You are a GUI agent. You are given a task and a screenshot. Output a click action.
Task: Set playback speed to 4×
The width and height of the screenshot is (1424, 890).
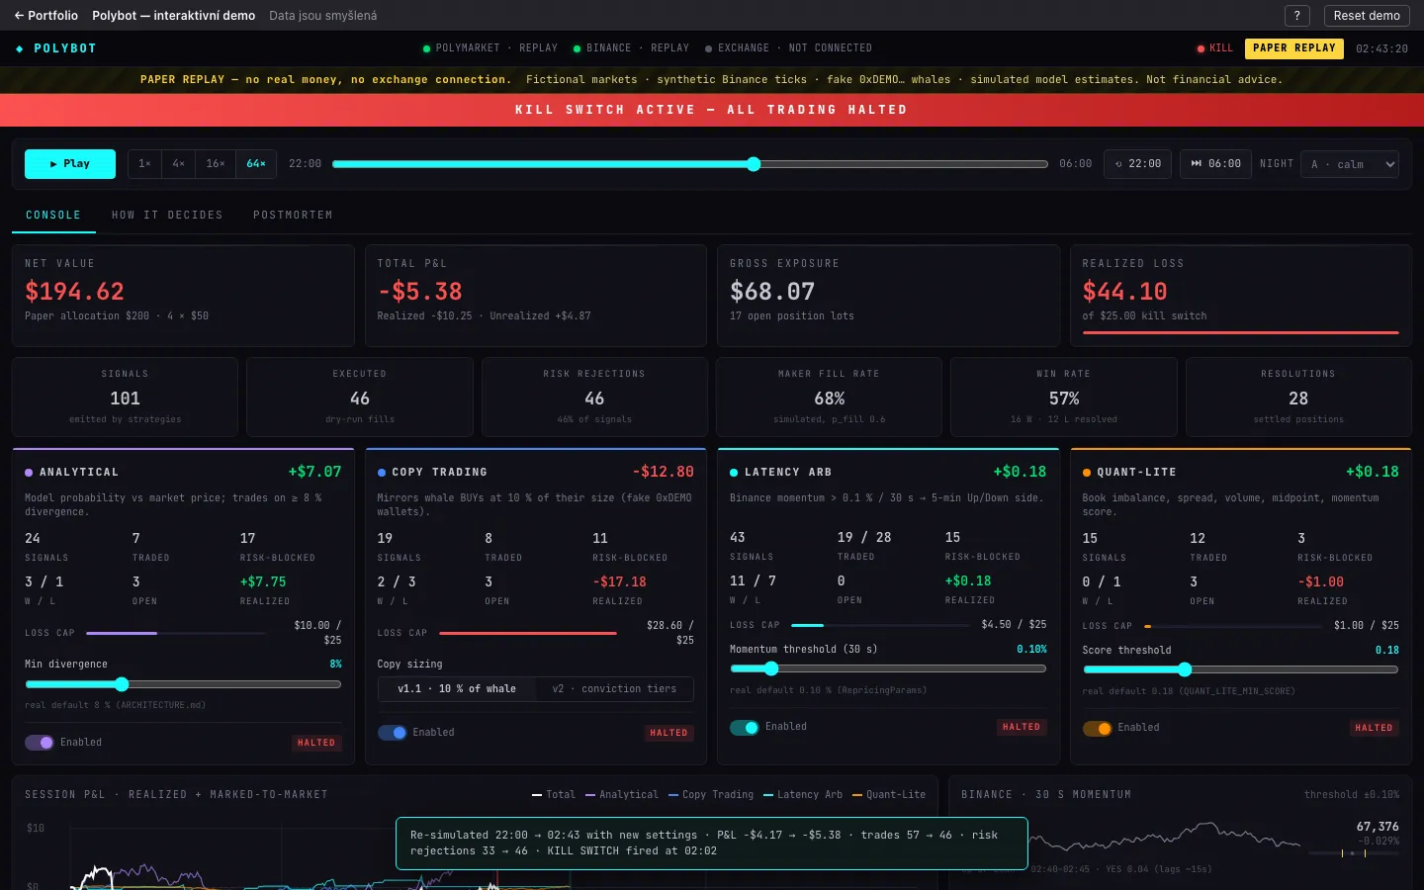(x=178, y=164)
